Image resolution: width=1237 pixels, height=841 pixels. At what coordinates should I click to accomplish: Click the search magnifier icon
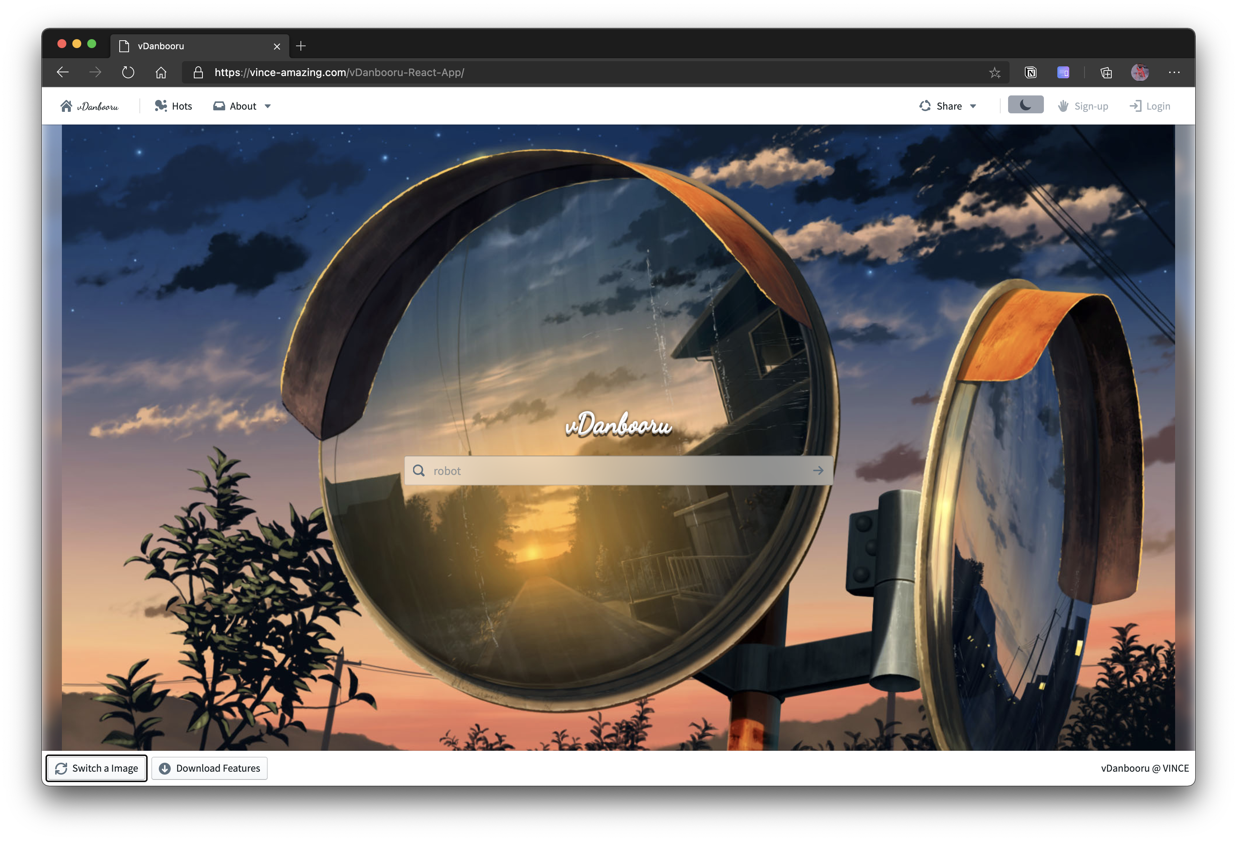419,470
